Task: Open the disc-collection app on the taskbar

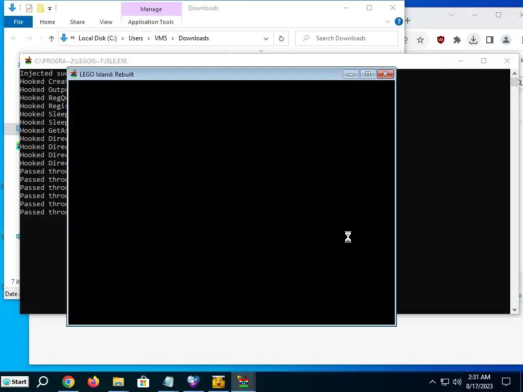Action: tap(193, 382)
